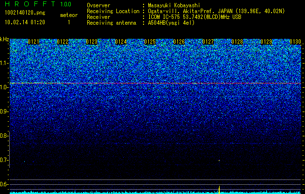Click the 0122 time marker

(63, 42)
